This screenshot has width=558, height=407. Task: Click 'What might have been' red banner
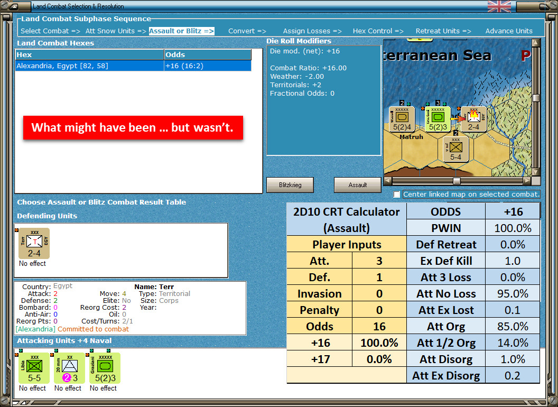[x=133, y=127]
